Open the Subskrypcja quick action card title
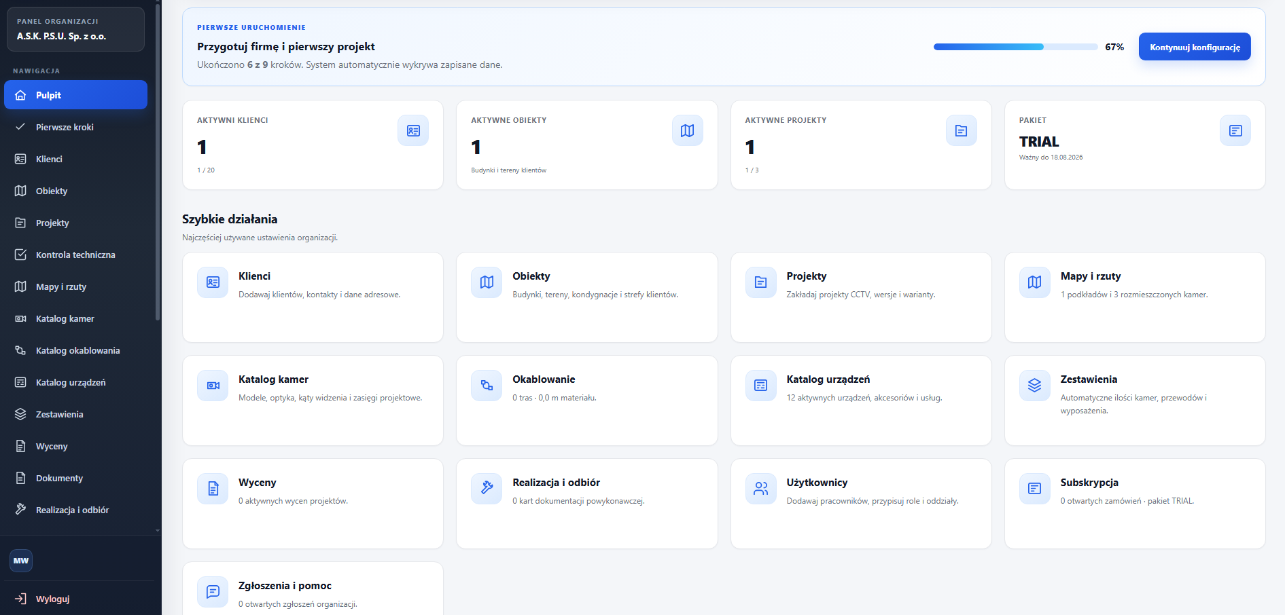This screenshot has width=1285, height=615. tap(1089, 483)
